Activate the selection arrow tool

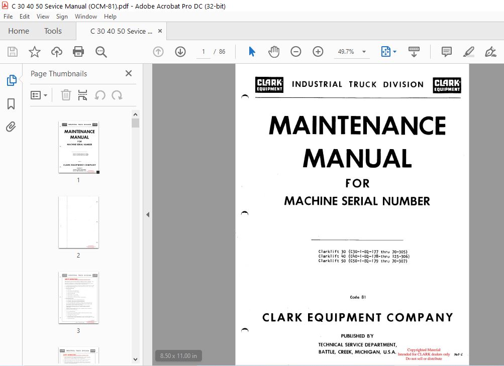pos(252,52)
